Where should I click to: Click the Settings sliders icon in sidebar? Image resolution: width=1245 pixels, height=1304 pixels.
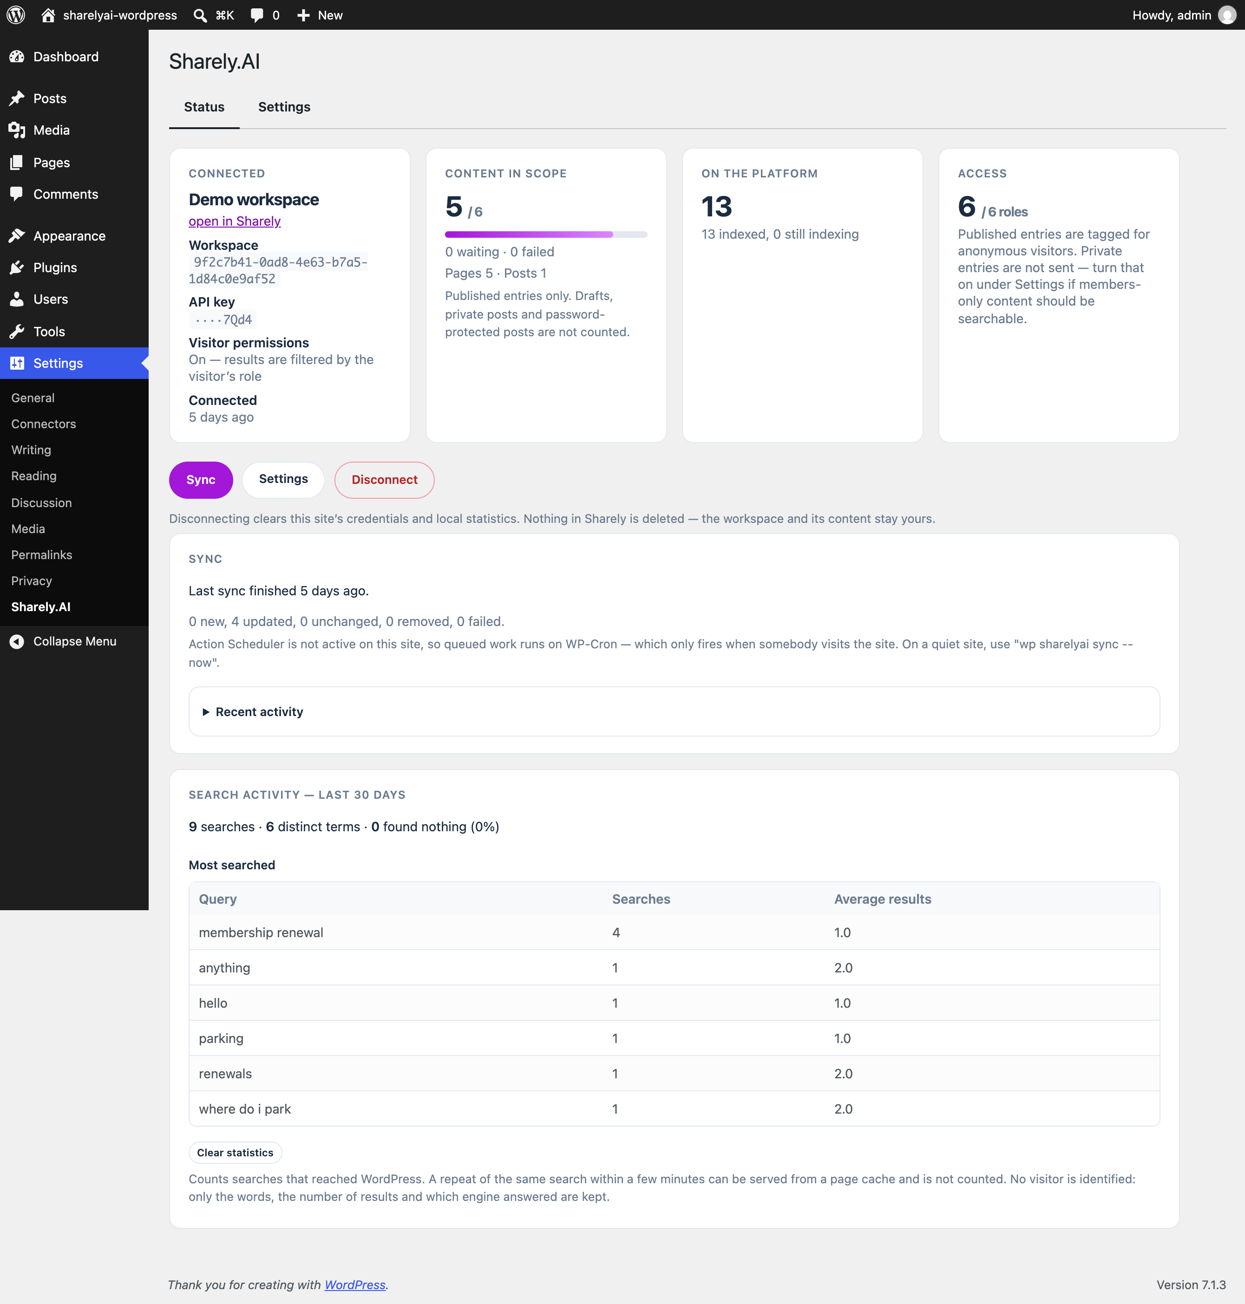click(17, 363)
